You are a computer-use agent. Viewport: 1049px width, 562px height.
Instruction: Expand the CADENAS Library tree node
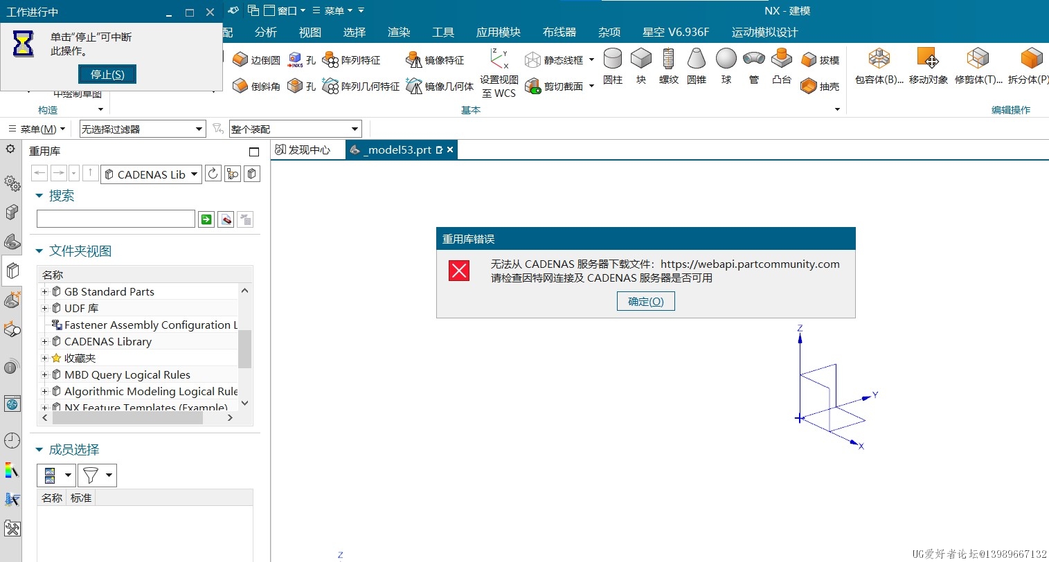coord(45,341)
